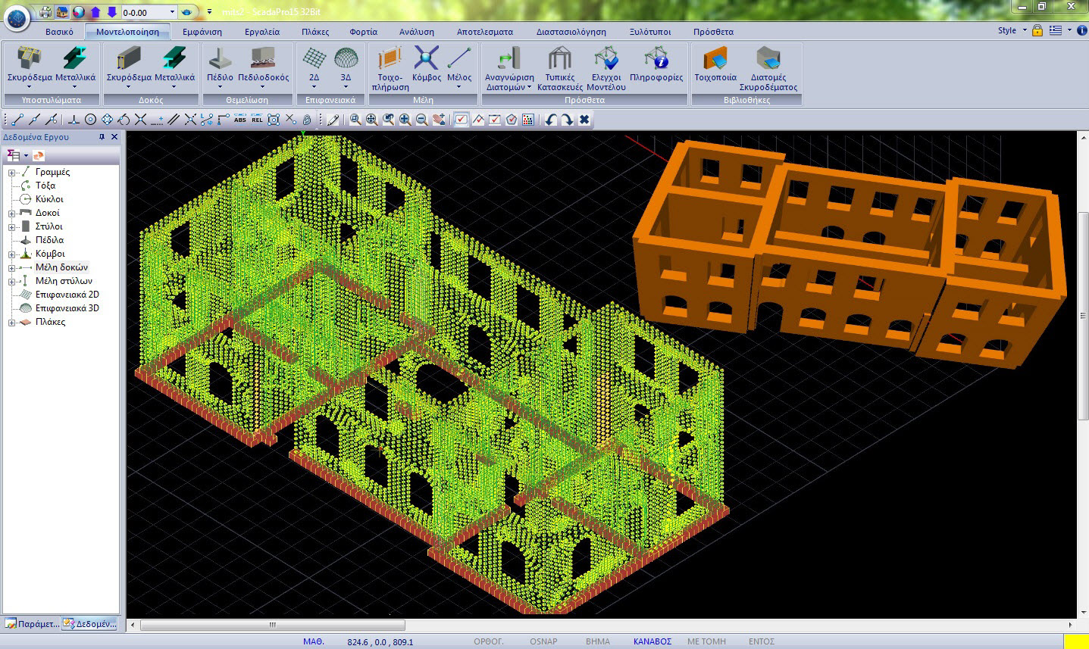
Task: Expand the Μέλη στύλων tree node
Action: pyautogui.click(x=12, y=282)
